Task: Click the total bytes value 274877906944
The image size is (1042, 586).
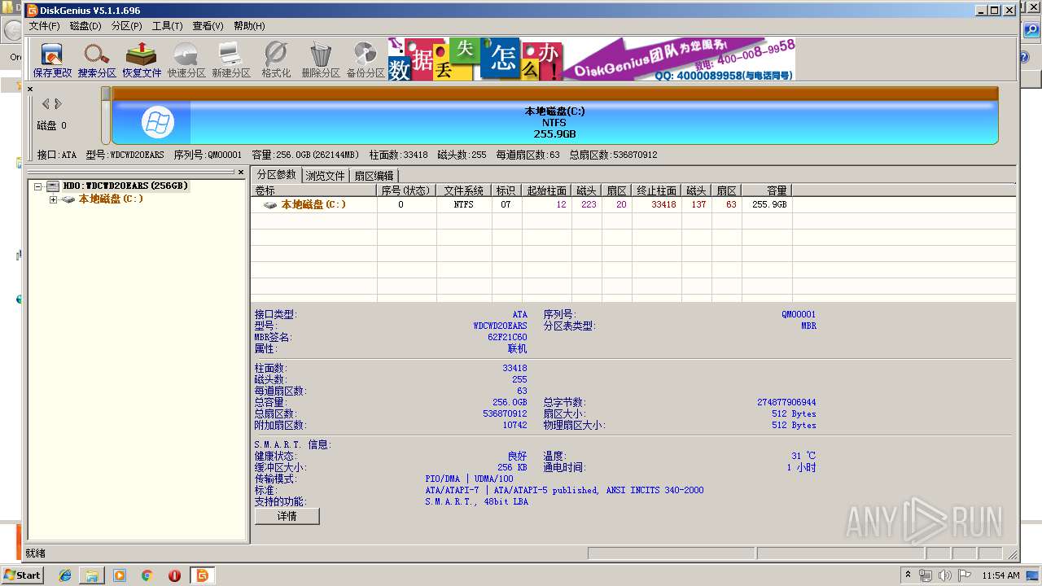Action: [x=786, y=402]
